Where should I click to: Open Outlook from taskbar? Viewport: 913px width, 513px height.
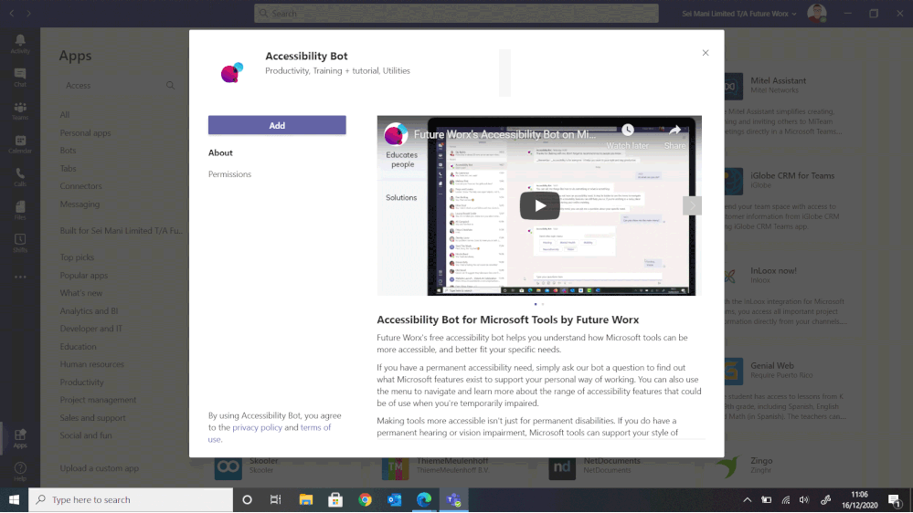pos(394,500)
